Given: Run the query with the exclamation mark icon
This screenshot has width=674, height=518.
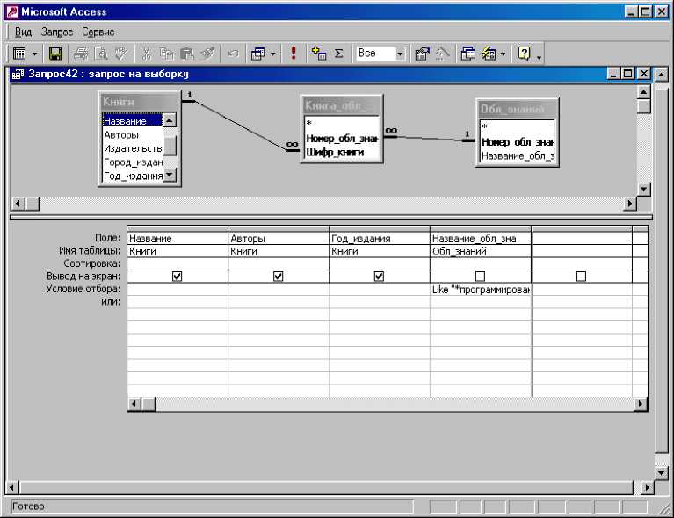Looking at the screenshot, I should [x=294, y=54].
